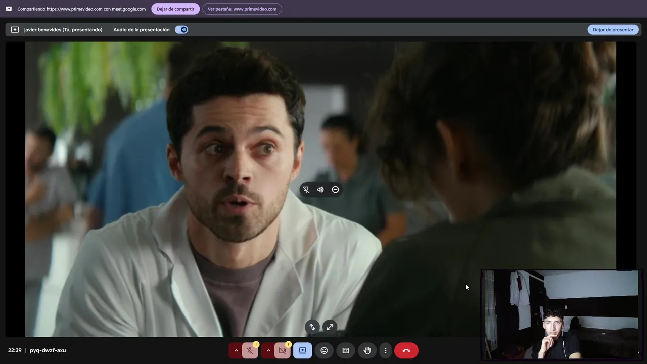Expand presentation with the fullscreen arrows icon
This screenshot has width=647, height=364.
(x=330, y=327)
